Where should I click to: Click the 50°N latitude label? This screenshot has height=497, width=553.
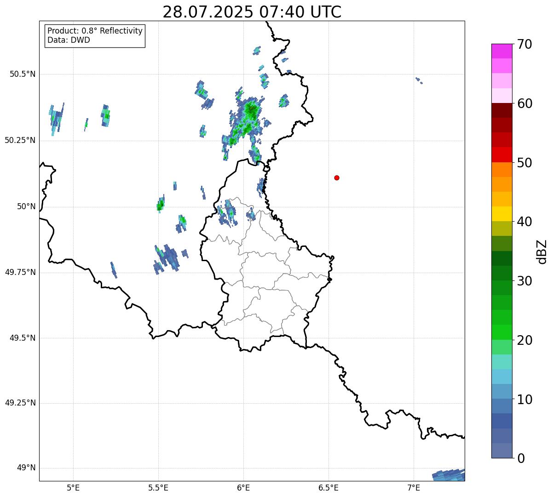point(26,206)
